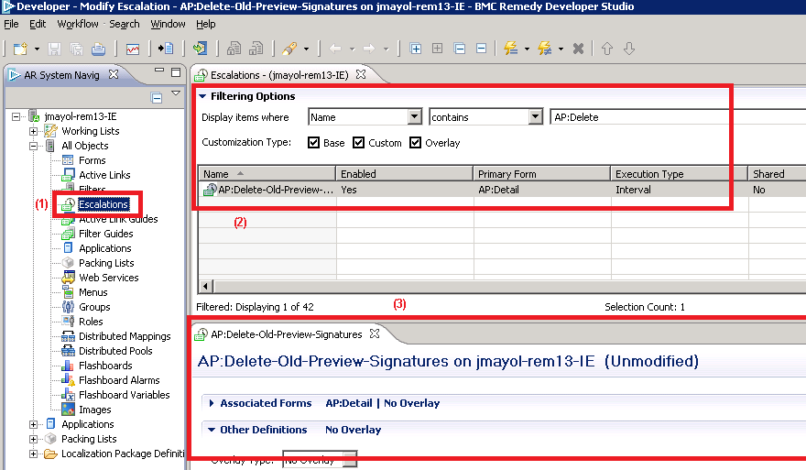The height and width of the screenshot is (470, 806).
Task: Click the import document arrow icon
Action: 166,49
